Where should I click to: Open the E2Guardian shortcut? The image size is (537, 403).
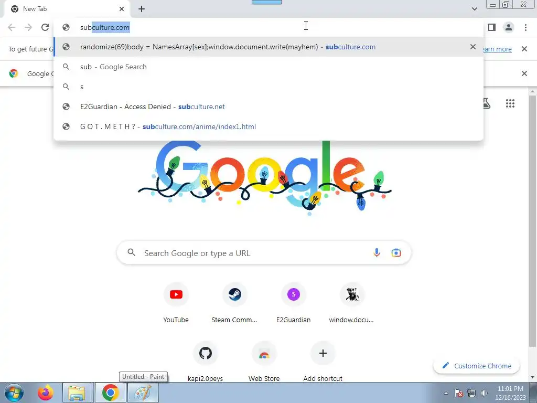tap(294, 304)
